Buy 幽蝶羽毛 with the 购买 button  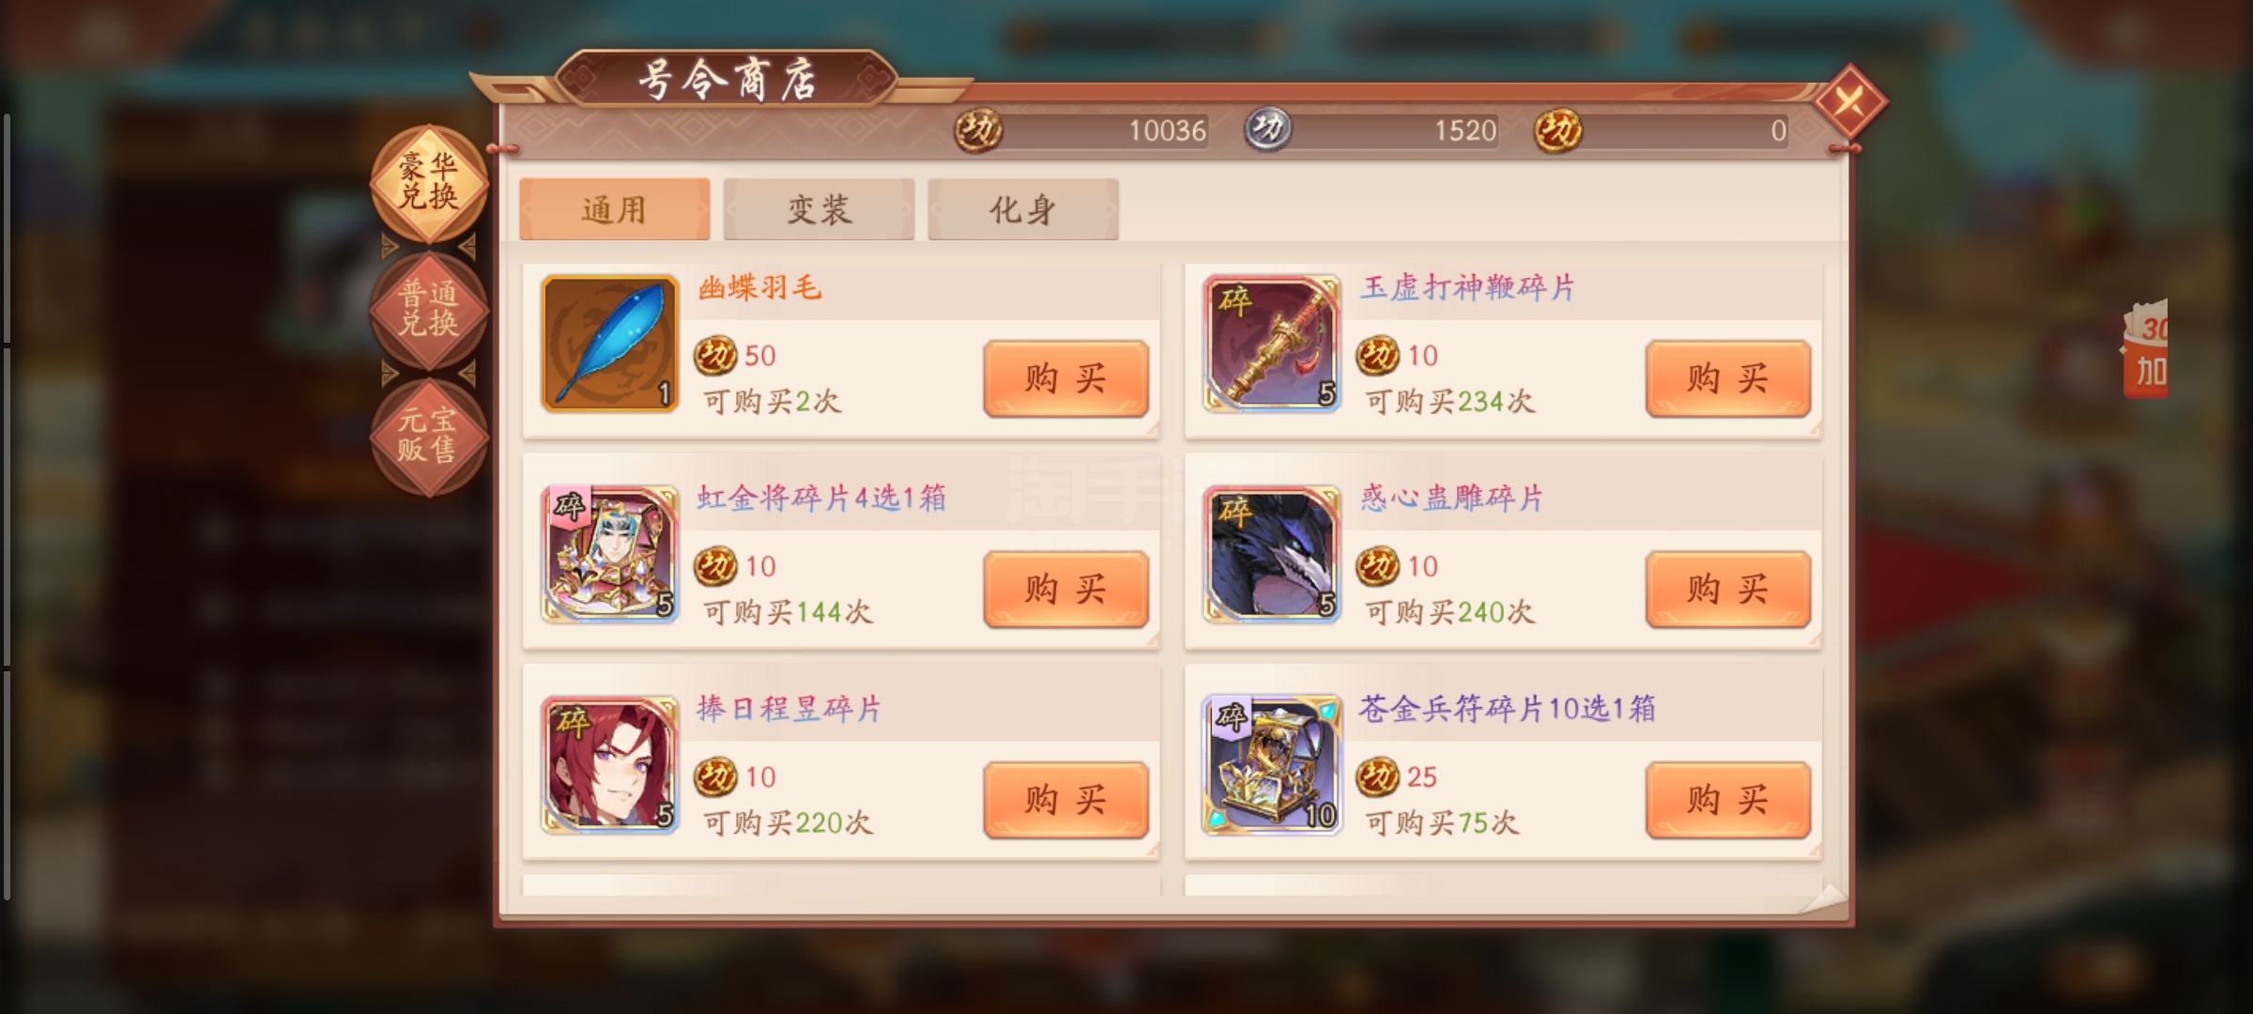(1065, 378)
